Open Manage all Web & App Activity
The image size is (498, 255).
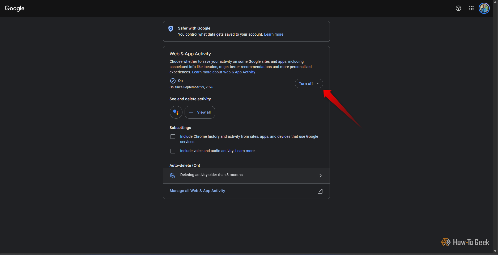coord(197,191)
